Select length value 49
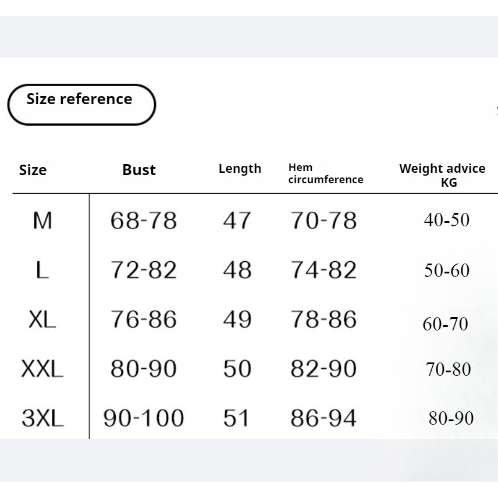This screenshot has height=498, width=498. coord(237,319)
